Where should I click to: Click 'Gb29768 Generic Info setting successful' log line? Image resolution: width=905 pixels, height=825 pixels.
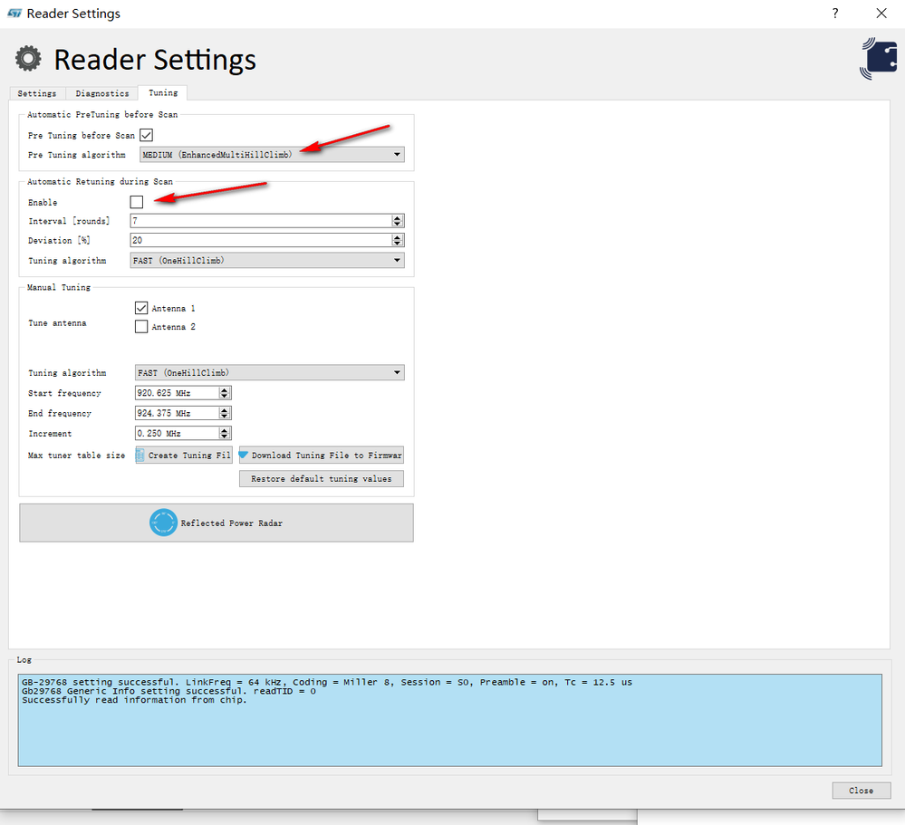168,691
